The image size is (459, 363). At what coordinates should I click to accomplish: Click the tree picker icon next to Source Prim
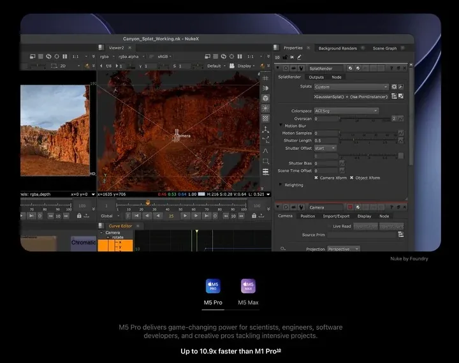(401, 234)
